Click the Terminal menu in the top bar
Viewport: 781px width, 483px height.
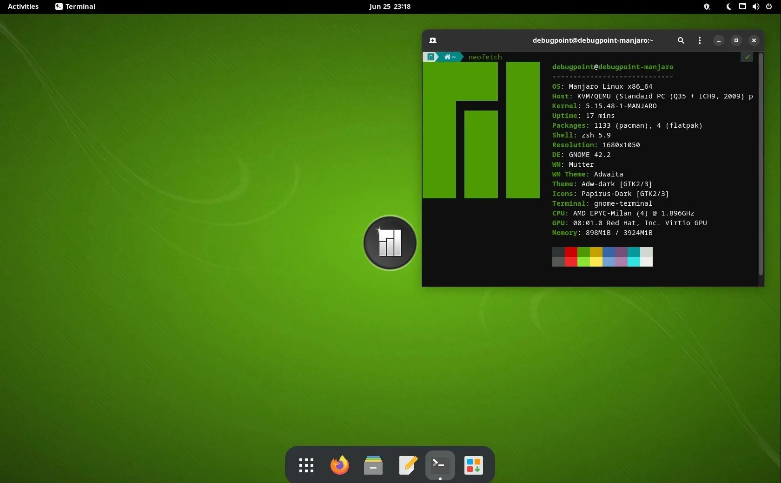click(75, 7)
